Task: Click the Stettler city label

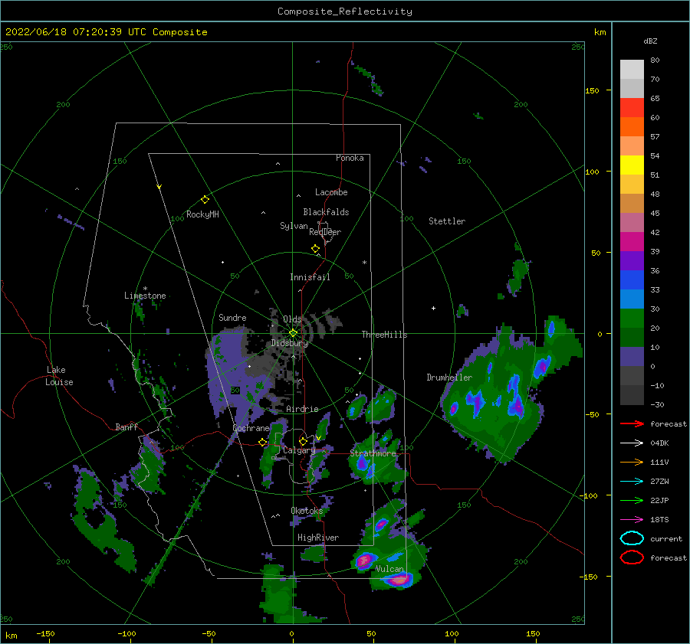Action: point(447,221)
